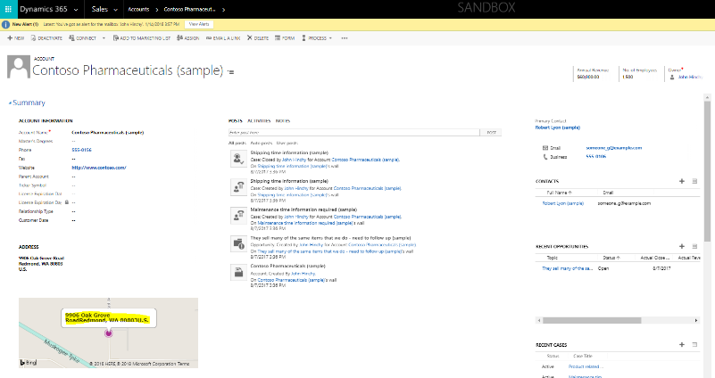Viewport: 715px width, 378px height.
Task: Click the Annual Revenue header field
Action: [593, 74]
